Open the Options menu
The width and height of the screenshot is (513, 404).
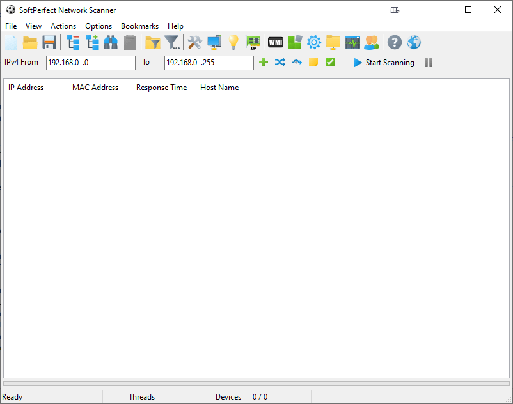coord(99,26)
